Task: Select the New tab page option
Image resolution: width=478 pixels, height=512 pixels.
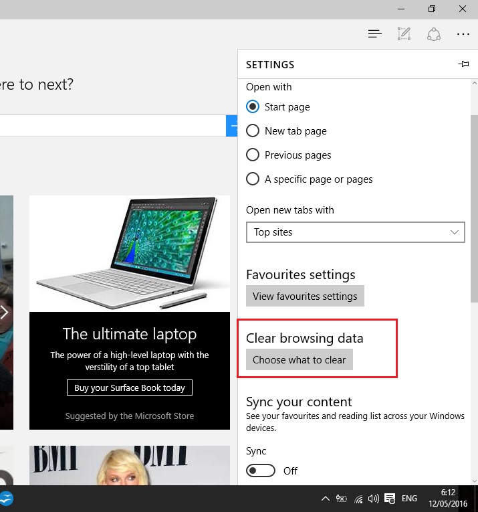Action: tap(253, 131)
